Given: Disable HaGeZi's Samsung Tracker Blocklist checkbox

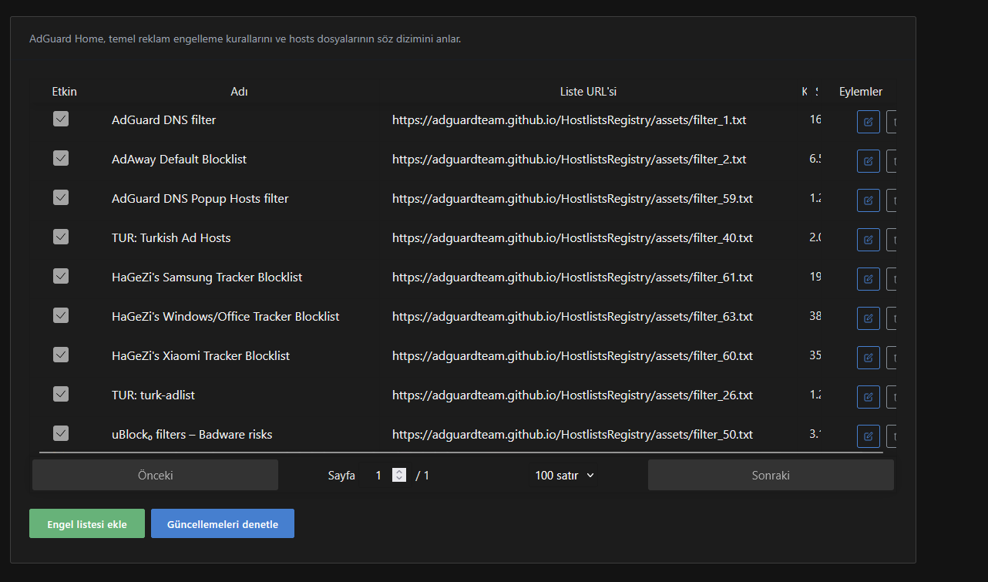Looking at the screenshot, I should click(x=61, y=276).
